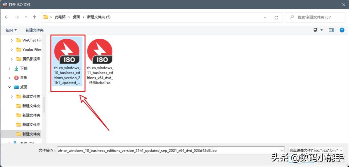Go forward using the forward arrow
The height and width of the screenshot is (167, 349).
click(x=17, y=17)
